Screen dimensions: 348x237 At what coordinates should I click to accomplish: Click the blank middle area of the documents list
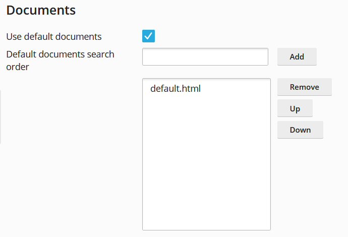pos(206,154)
